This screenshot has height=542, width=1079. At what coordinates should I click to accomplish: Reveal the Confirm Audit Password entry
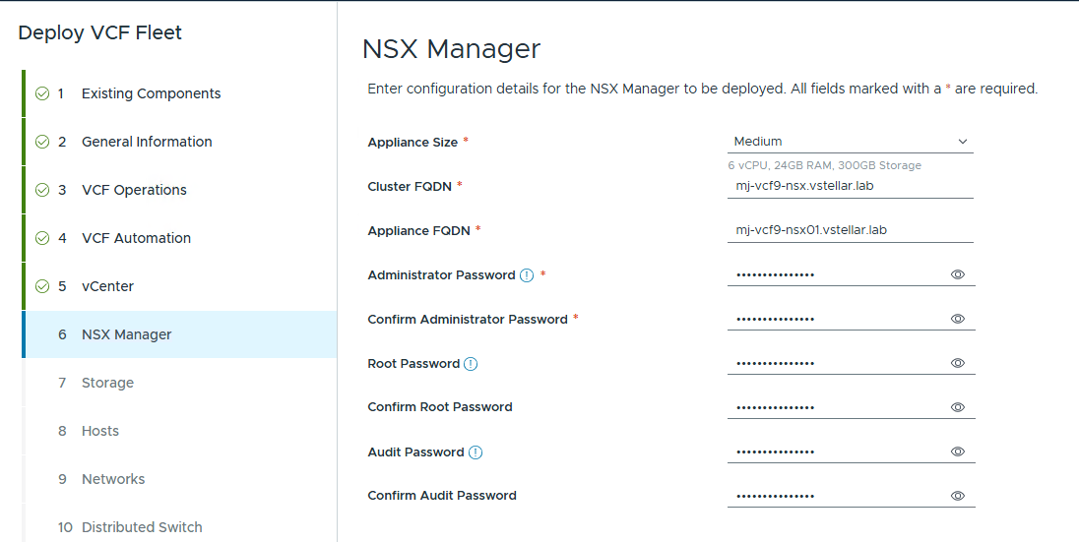click(x=958, y=496)
